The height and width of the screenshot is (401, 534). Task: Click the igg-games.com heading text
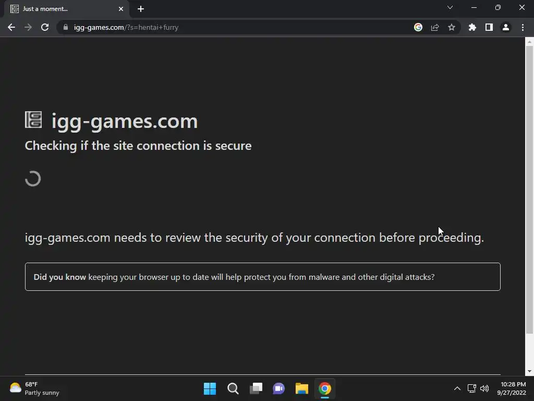[x=125, y=121]
